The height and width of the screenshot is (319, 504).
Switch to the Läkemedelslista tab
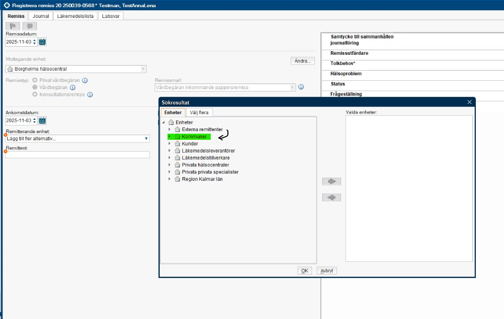[75, 16]
